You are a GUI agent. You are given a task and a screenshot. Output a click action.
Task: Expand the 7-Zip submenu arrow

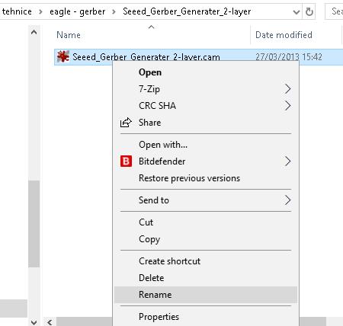pyautogui.click(x=287, y=89)
